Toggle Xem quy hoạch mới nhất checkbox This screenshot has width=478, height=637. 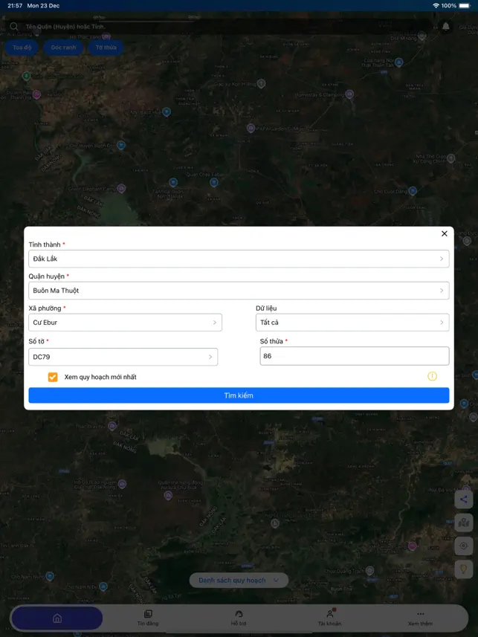[x=53, y=377]
